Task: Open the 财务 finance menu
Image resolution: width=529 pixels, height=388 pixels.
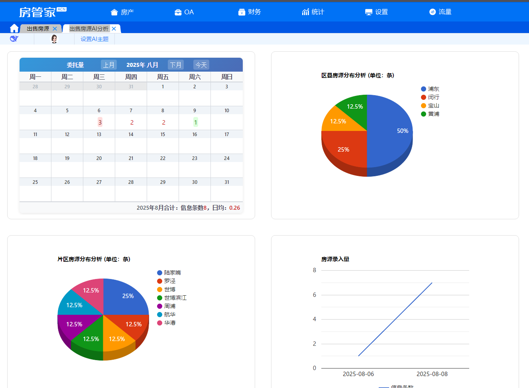Action: tap(249, 12)
